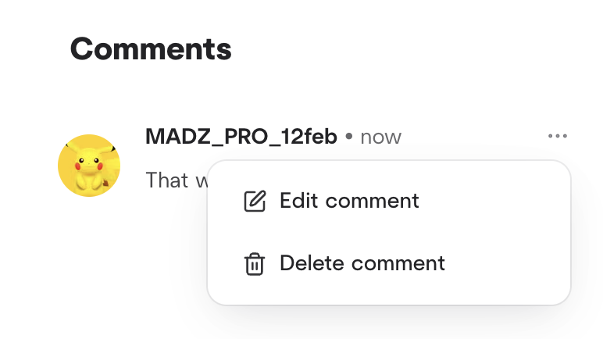Hit the bin glyph for deleting comment
Screen dimensions: 603x339
(255, 264)
